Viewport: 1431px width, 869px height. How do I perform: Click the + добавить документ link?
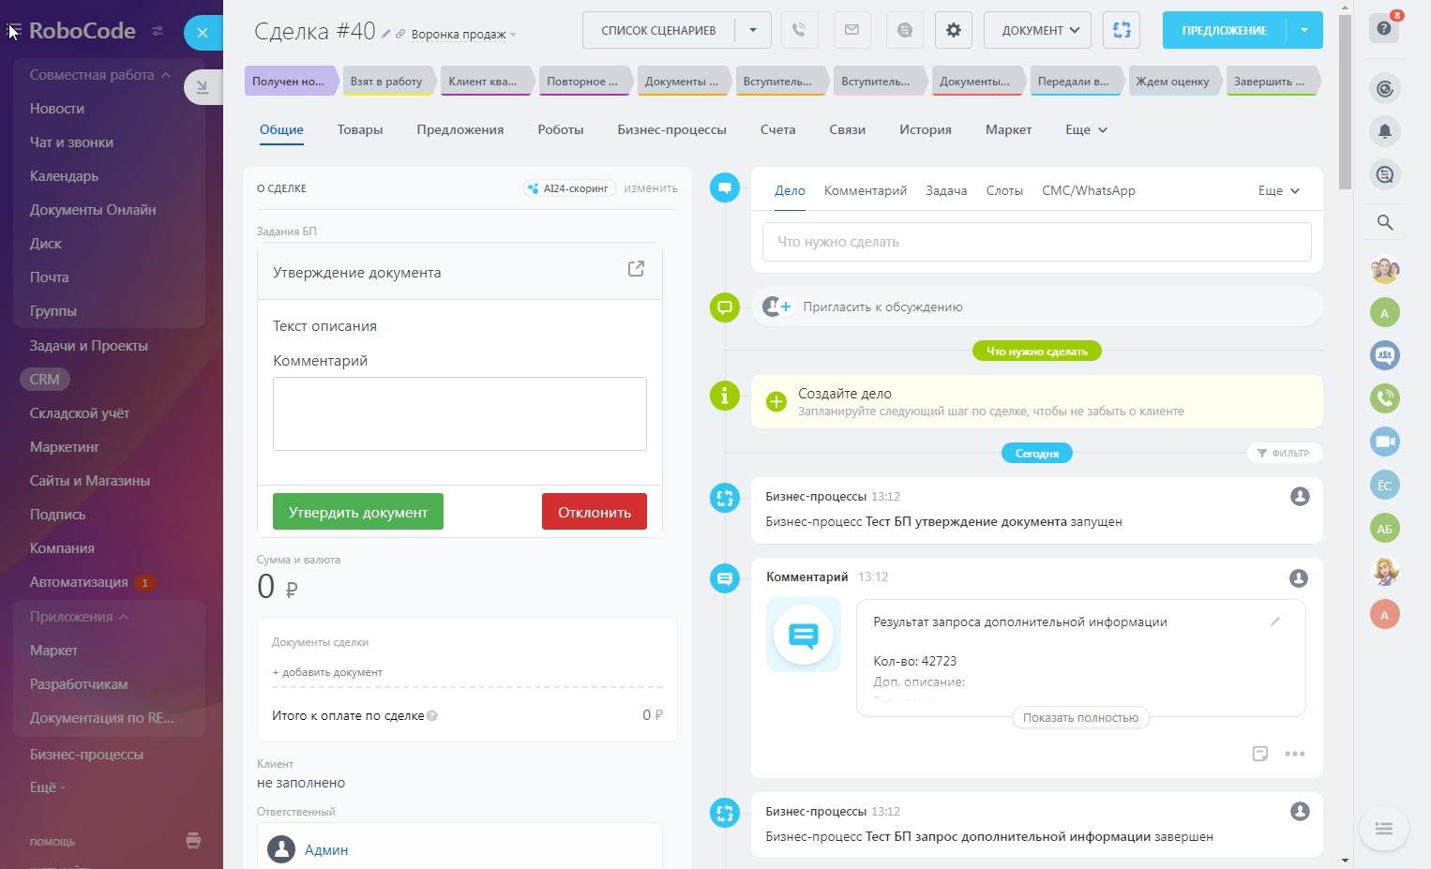click(327, 672)
